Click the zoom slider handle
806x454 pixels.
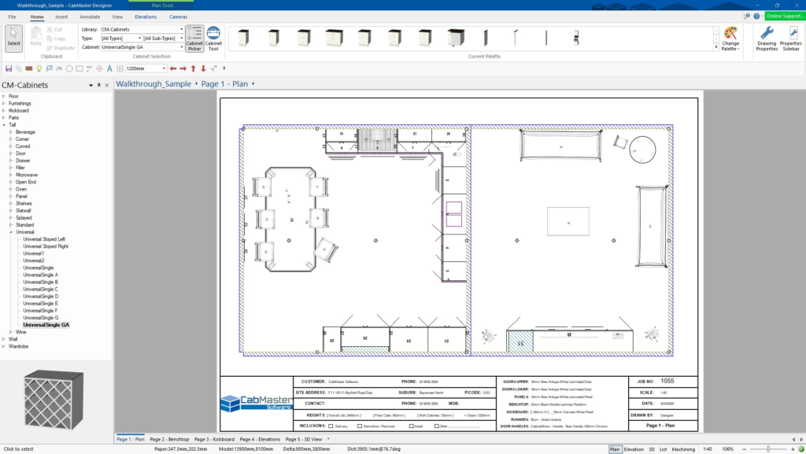768,448
